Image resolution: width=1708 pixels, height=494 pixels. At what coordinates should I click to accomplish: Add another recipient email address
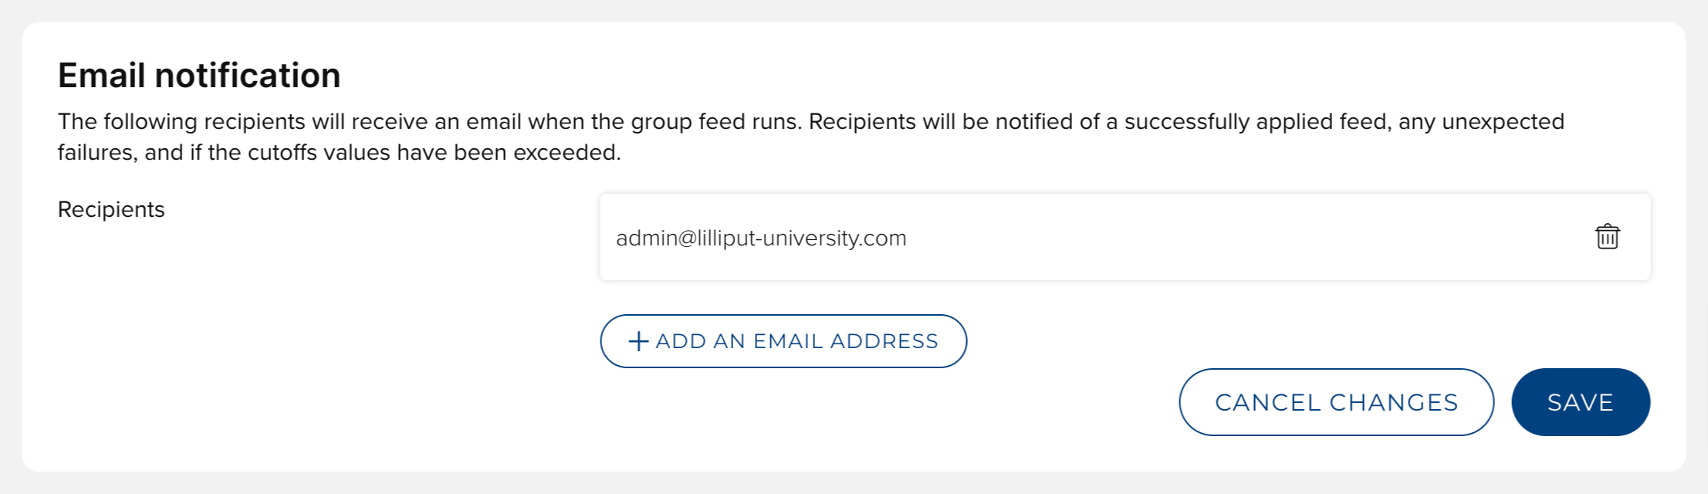tap(783, 341)
